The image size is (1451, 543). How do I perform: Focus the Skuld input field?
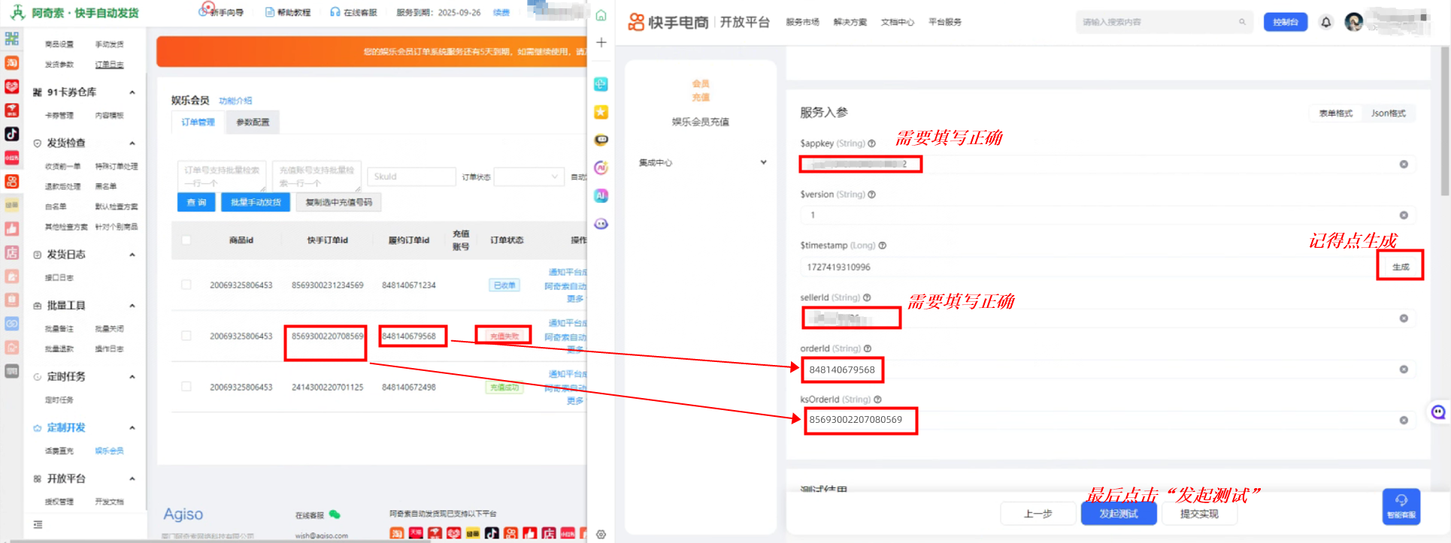[411, 176]
